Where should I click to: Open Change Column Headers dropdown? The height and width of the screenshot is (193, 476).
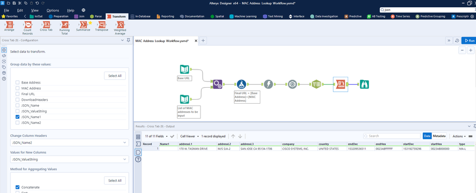pyautogui.click(x=70, y=142)
